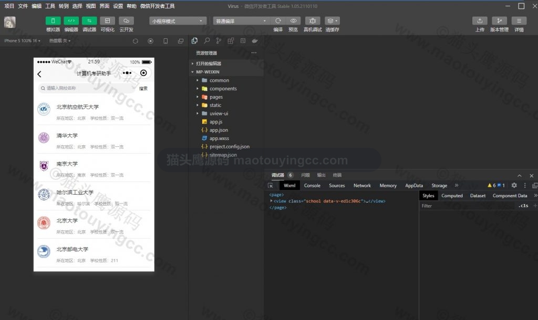The image size is (538, 320).
Task: Tap back arrow in the simulator
Action: click(x=39, y=74)
